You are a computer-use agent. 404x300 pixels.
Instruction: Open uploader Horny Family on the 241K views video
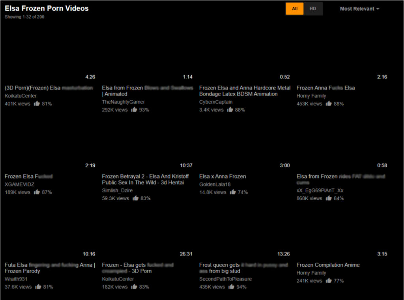pyautogui.click(x=311, y=273)
